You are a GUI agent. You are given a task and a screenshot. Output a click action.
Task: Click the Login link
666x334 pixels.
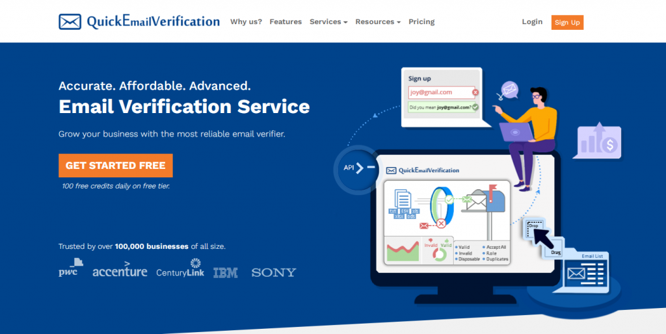click(532, 21)
